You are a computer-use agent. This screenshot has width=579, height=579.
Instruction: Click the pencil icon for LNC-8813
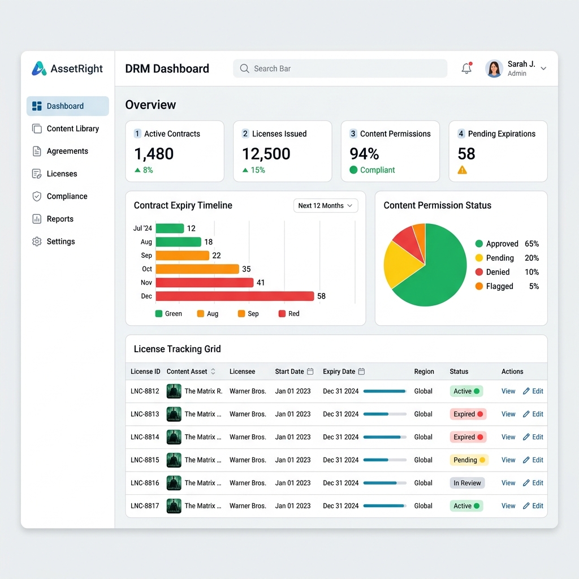tap(526, 414)
